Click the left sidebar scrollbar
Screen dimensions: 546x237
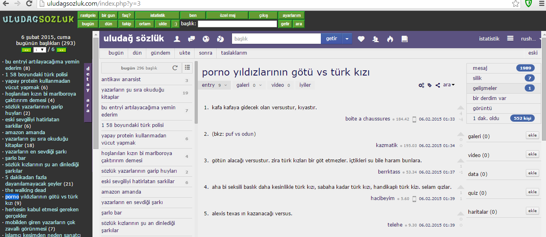point(96,92)
